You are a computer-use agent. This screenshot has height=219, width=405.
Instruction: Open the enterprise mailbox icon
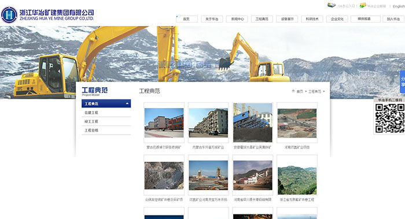click(363, 5)
